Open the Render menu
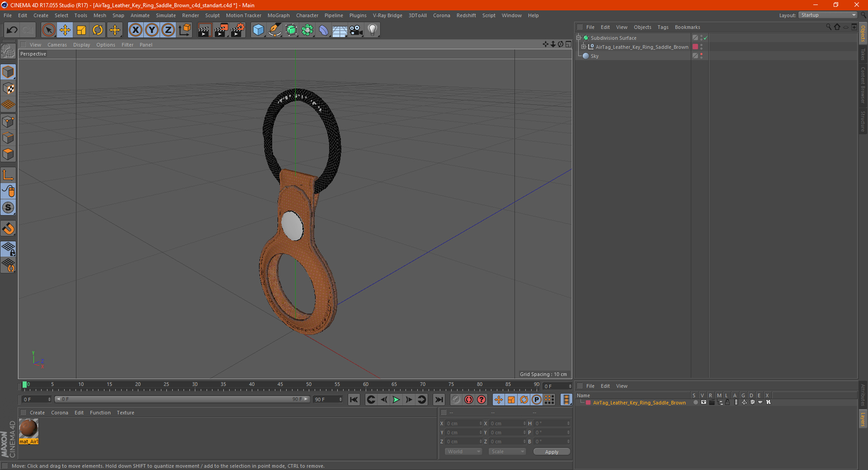 (x=190, y=15)
